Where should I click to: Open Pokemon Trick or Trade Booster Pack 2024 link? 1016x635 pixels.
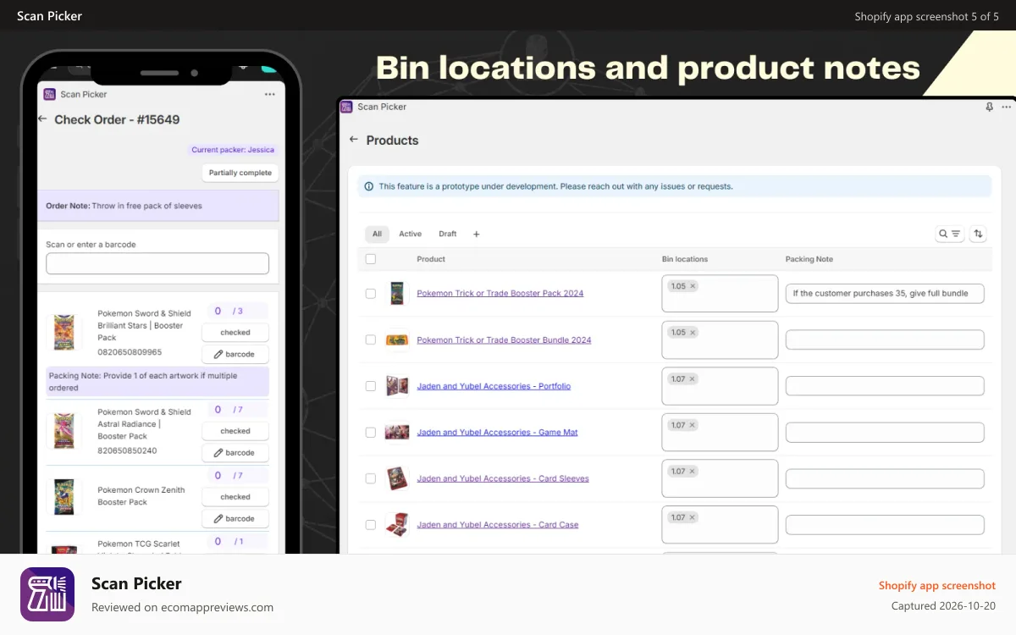pos(500,294)
